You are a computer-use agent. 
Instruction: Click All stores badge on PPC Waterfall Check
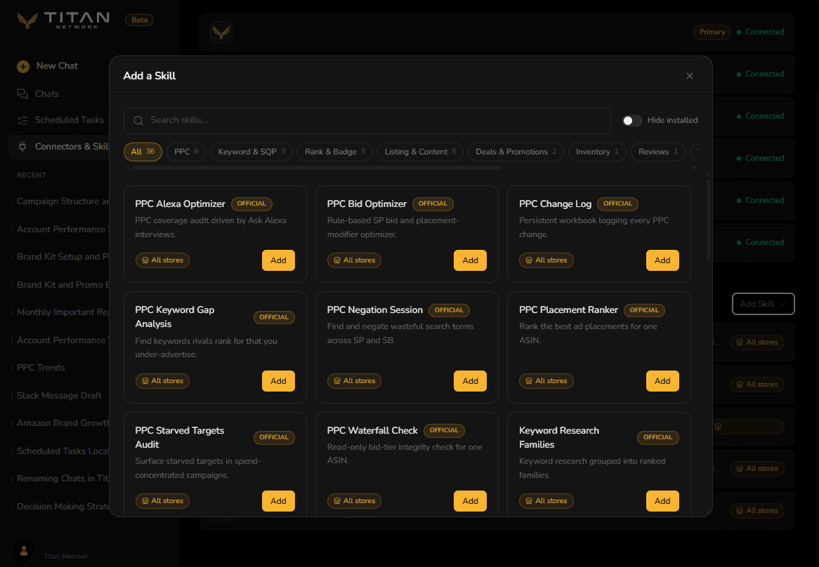354,501
